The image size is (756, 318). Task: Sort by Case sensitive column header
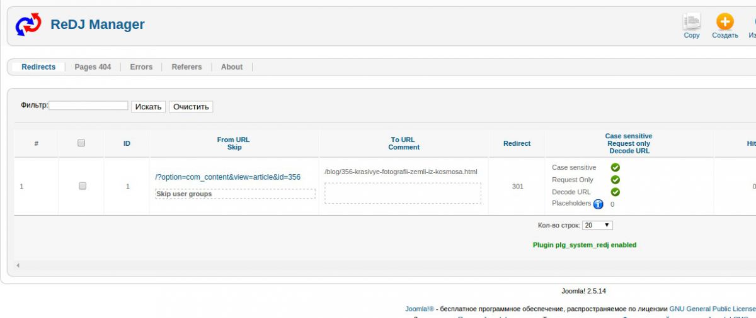(x=629, y=136)
